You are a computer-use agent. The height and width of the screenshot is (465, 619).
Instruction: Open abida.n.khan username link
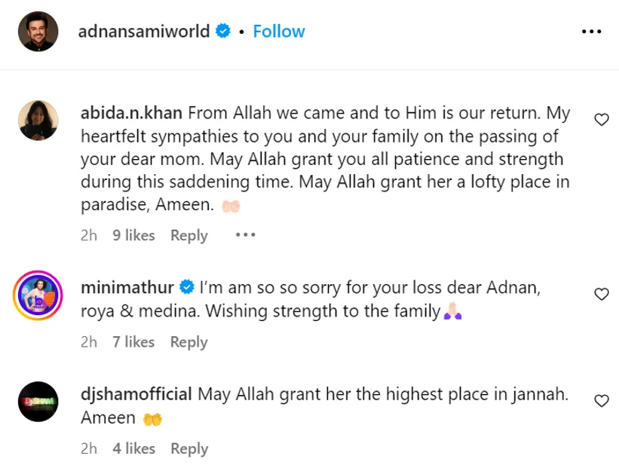pos(130,113)
